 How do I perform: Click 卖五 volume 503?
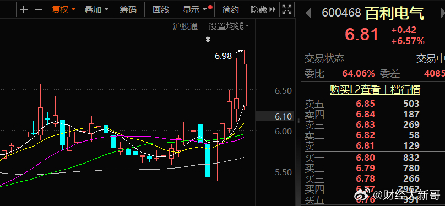pos(411,104)
